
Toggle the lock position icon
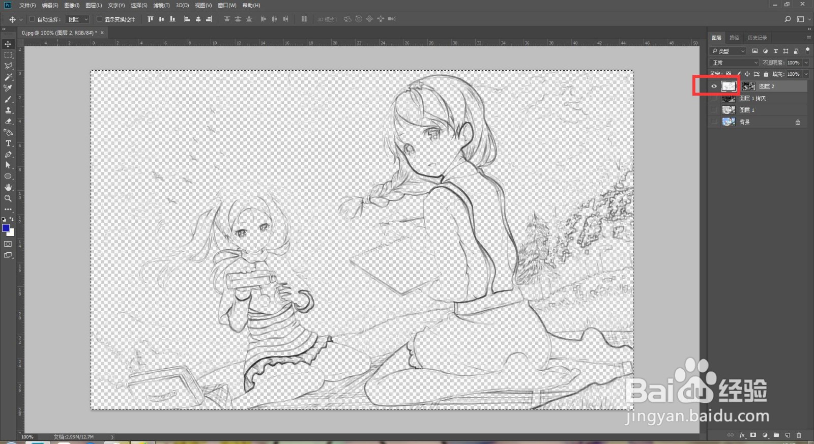[747, 74]
